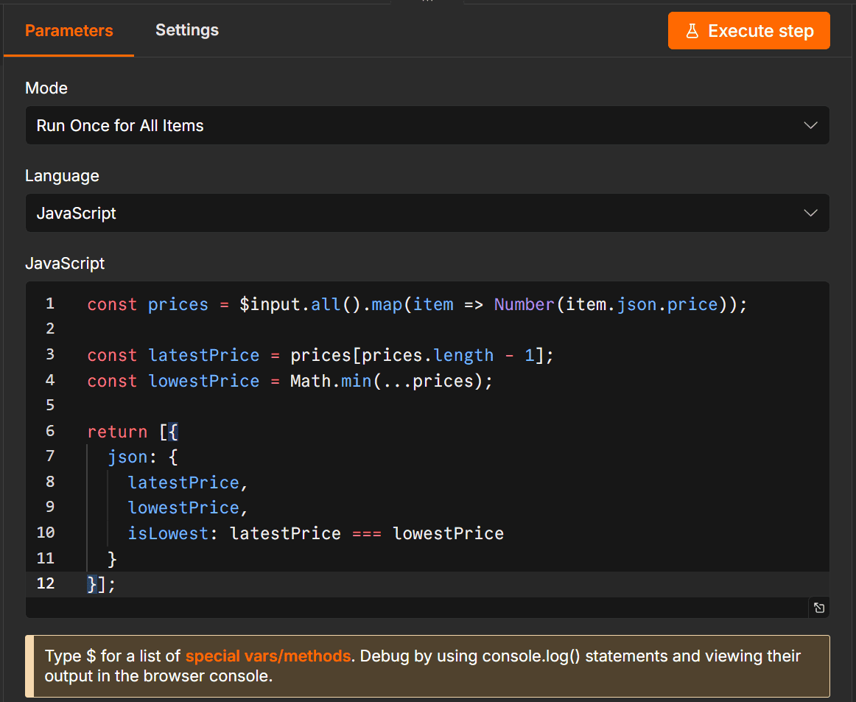Switch to the Parameters tab
The image size is (856, 702).
tap(69, 30)
